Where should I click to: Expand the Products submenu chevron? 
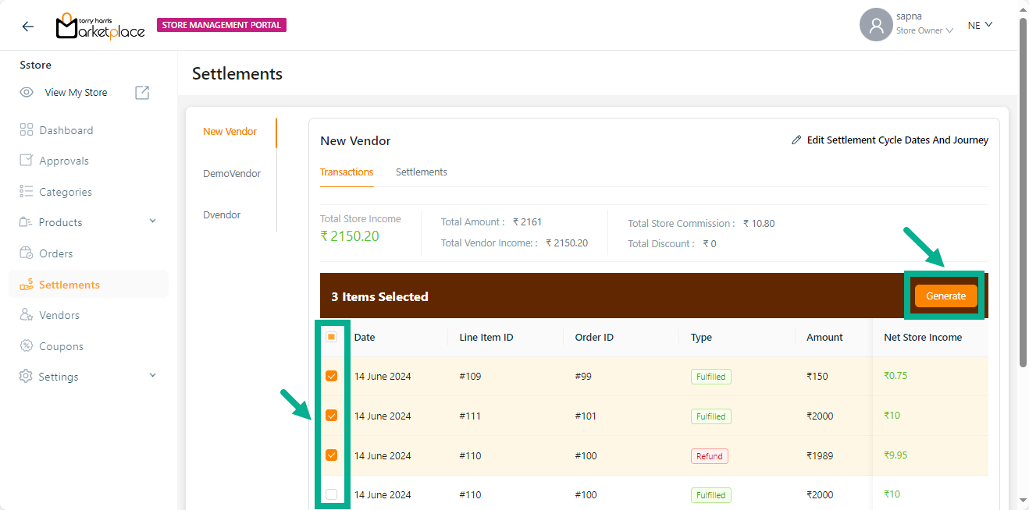(x=152, y=222)
